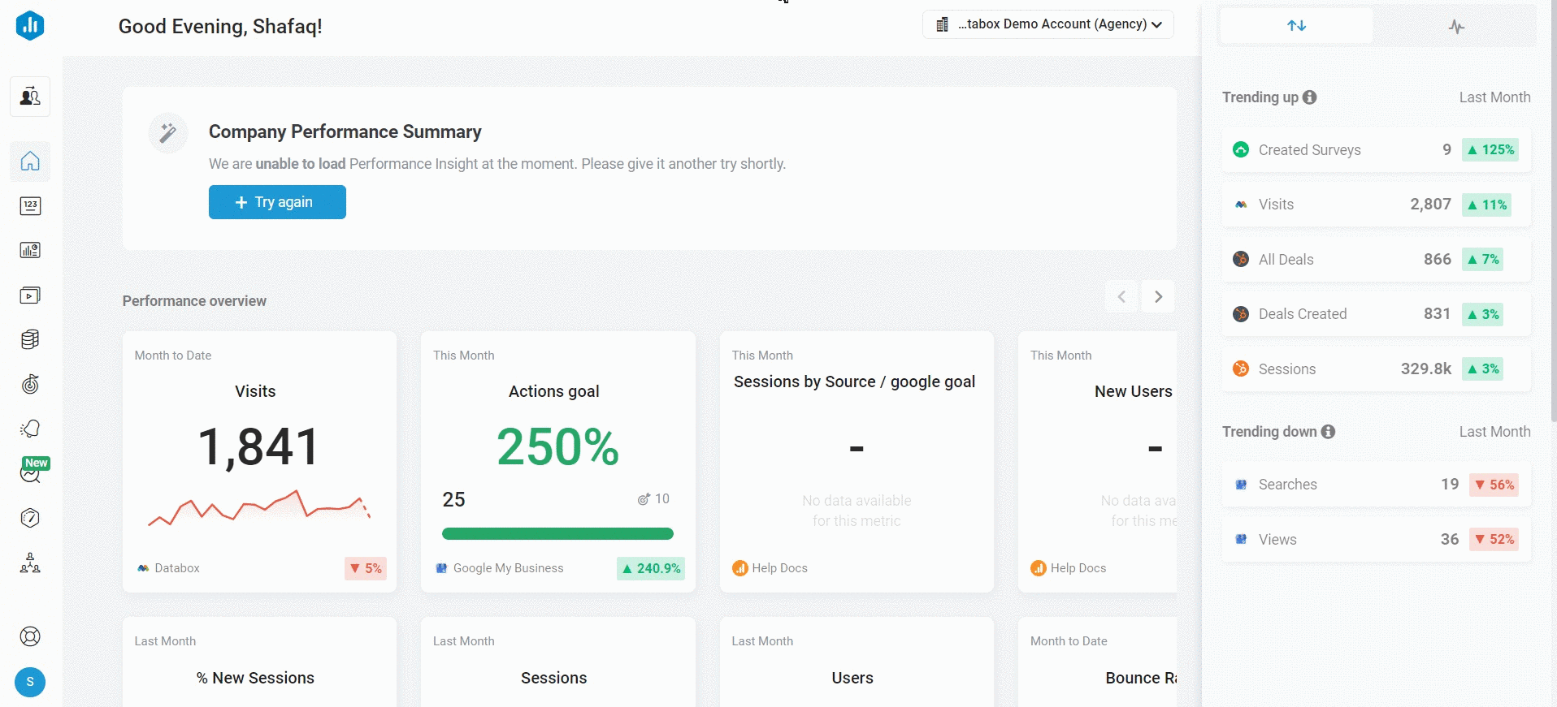Screen dimensions: 1557x707
Task: Switch to the trending arrows tab
Action: [x=1296, y=26]
